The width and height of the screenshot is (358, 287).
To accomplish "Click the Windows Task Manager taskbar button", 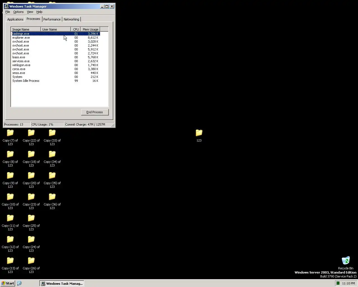I will pos(62,283).
